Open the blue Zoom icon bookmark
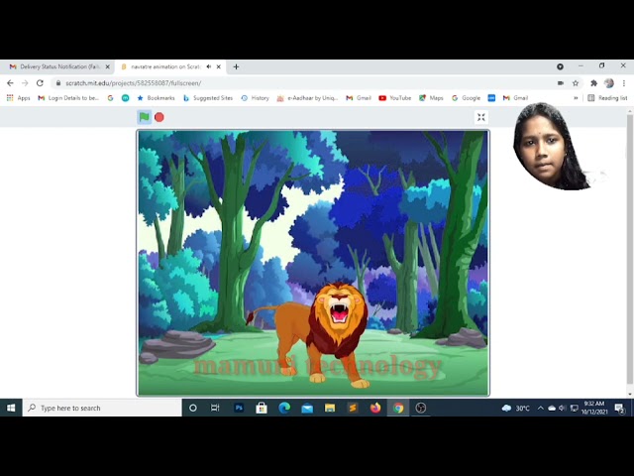Screen dimensions: 634x476 (x=491, y=98)
